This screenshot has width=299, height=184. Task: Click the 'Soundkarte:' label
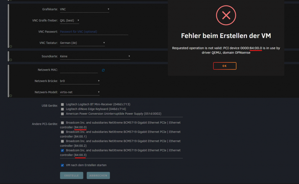click(50, 56)
